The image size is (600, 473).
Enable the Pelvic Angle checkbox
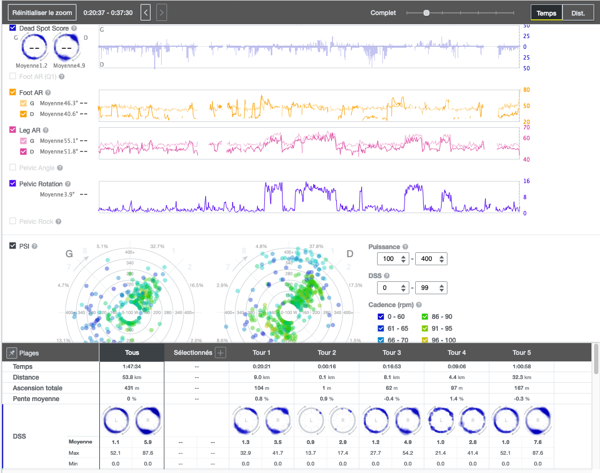[x=13, y=168]
